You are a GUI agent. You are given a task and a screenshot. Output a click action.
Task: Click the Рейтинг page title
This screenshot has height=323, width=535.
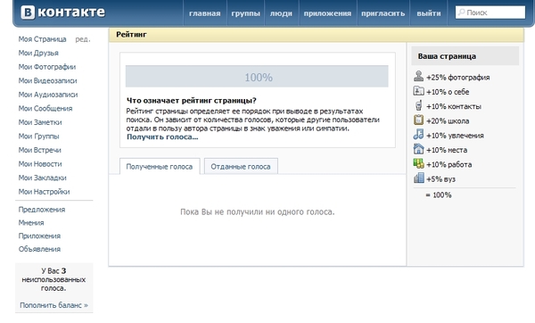pyautogui.click(x=131, y=35)
